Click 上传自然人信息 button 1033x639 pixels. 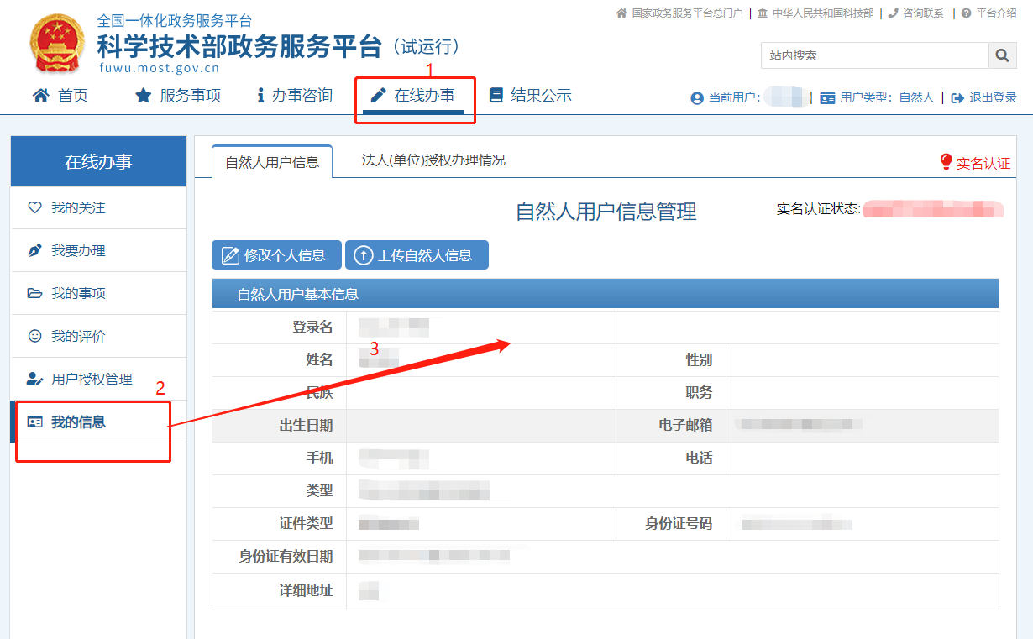(417, 255)
